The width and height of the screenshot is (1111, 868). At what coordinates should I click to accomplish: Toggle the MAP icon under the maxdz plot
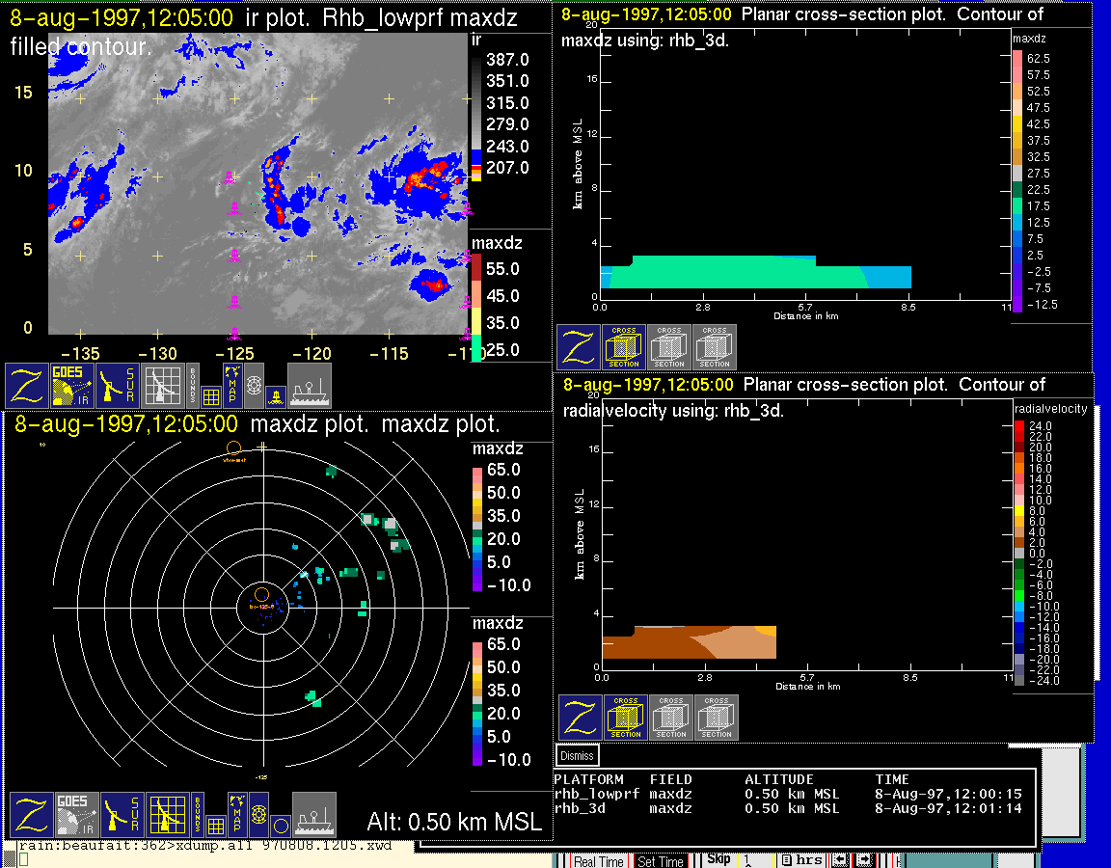(x=237, y=814)
